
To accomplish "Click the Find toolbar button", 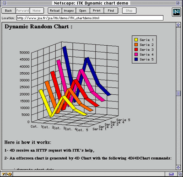I will tap(111, 11).
